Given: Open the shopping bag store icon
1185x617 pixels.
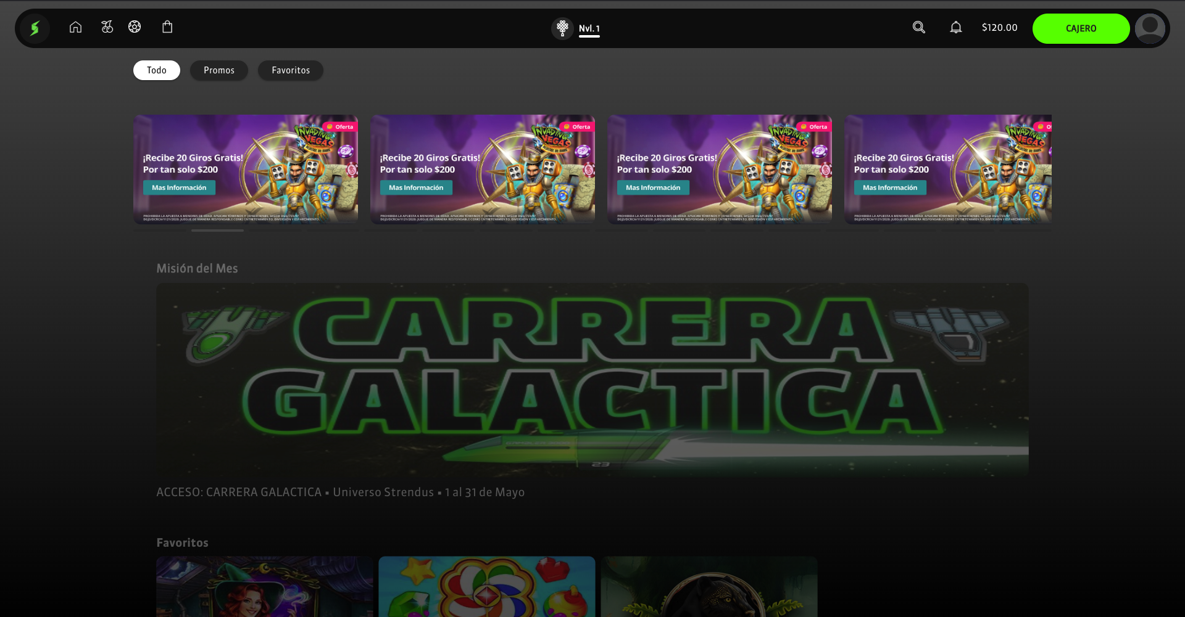Looking at the screenshot, I should [167, 27].
